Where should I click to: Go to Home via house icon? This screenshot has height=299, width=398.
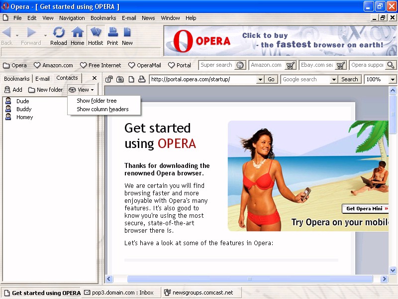(x=78, y=32)
